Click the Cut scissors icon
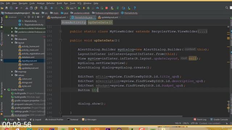 (x=26, y=8)
